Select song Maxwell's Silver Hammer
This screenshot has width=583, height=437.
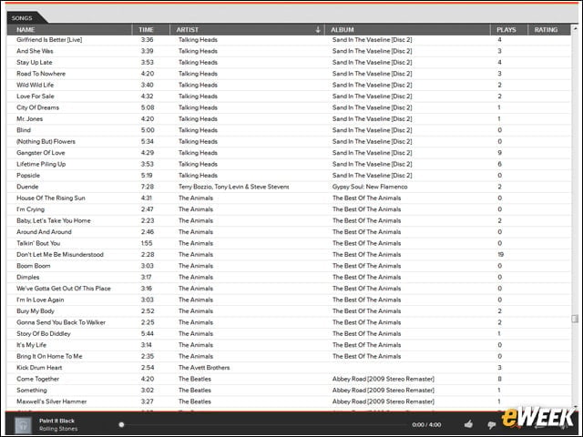(51, 401)
